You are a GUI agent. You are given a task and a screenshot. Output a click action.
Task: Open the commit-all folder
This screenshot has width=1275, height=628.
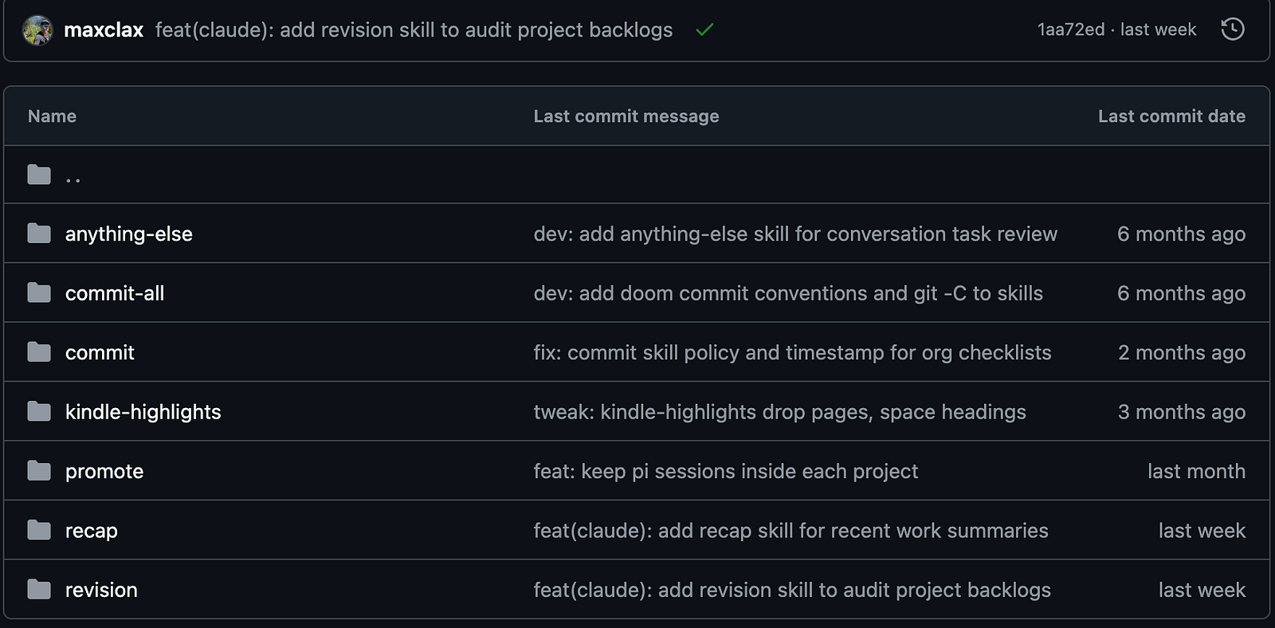click(115, 293)
